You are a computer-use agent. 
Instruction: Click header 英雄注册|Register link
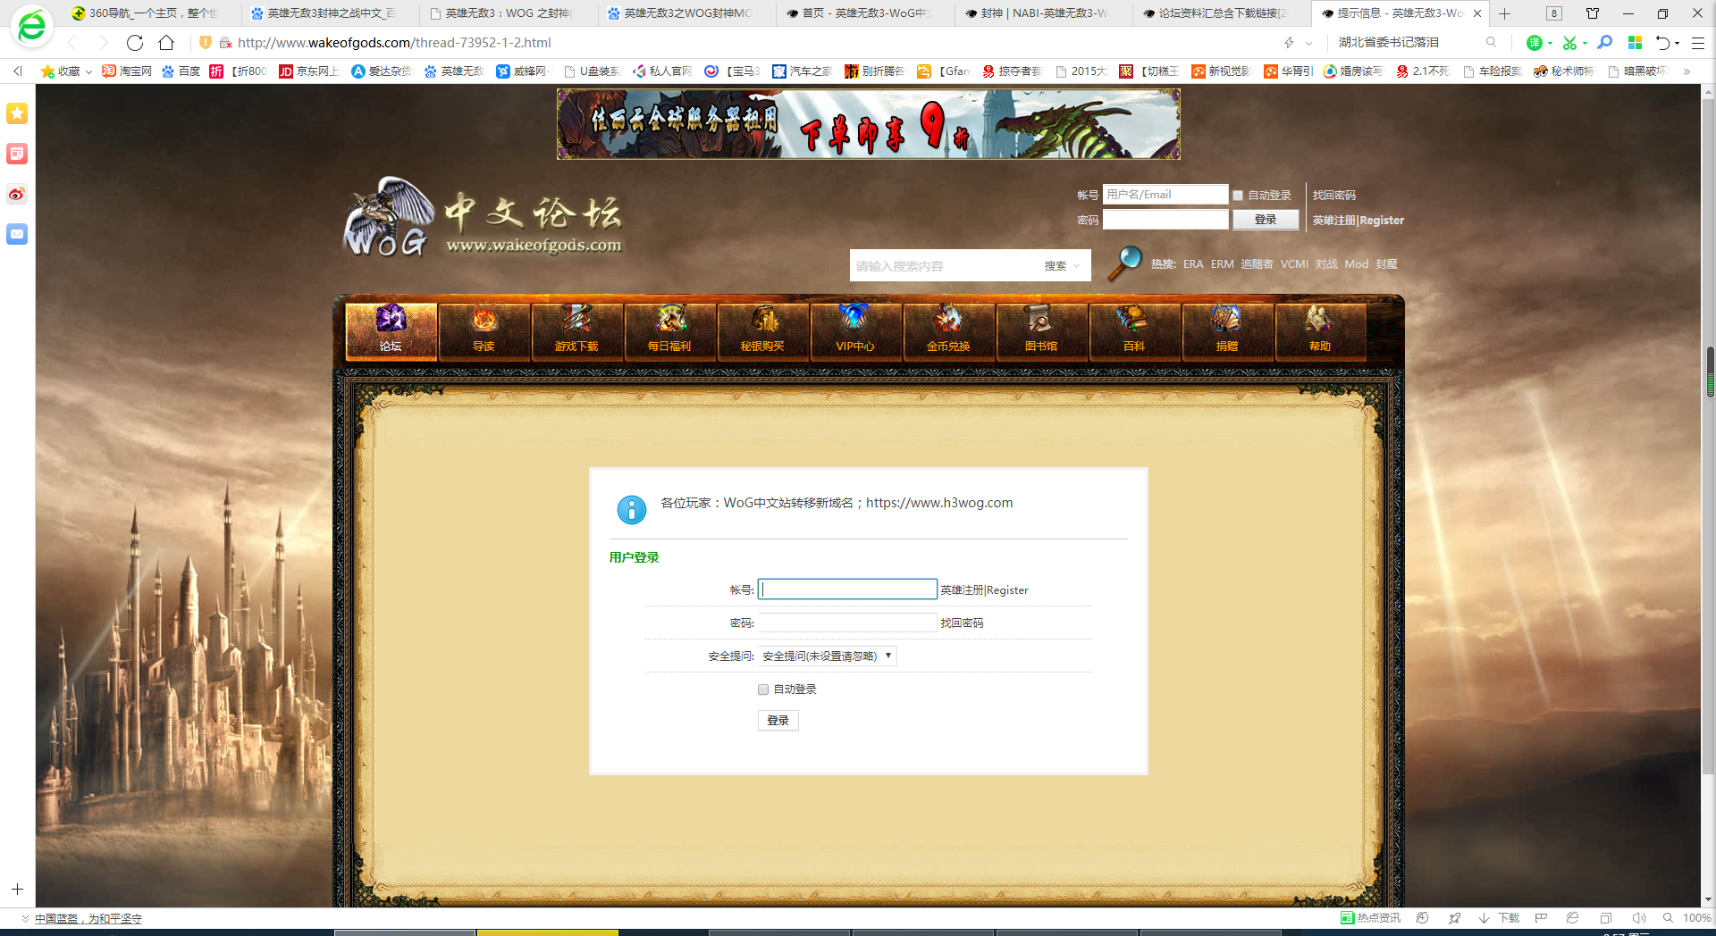coord(1358,221)
